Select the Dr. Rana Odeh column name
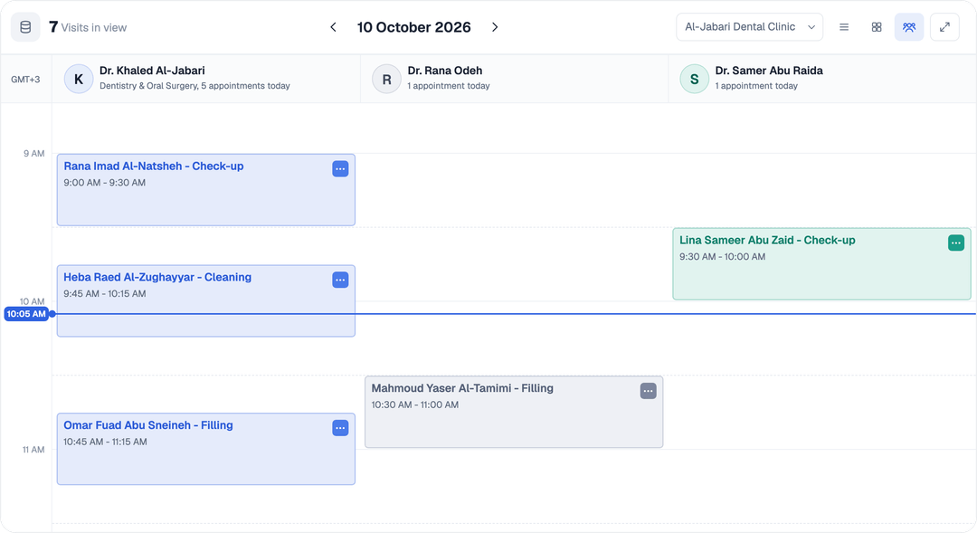The height and width of the screenshot is (533, 977). tap(445, 71)
